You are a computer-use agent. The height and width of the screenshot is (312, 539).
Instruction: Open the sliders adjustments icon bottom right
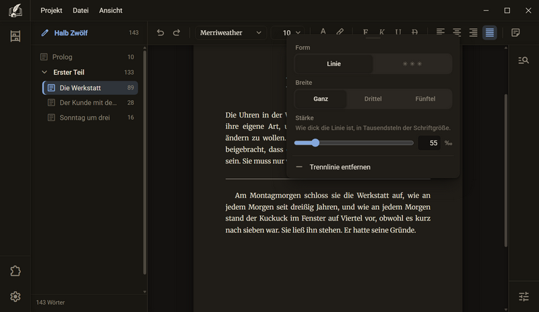coord(524,297)
